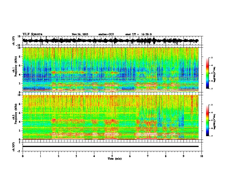This screenshot has height=175, width=227.
Task: Click the ch.2 color scale bar
Action: click(207, 120)
